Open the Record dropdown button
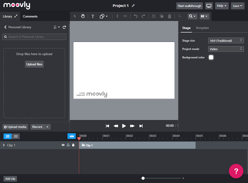The image size is (248, 183). tap(41, 127)
